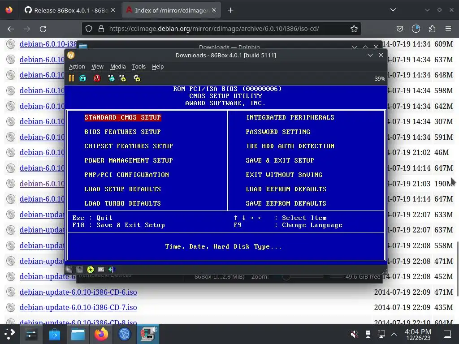Viewport: 459px width, 344px height.
Task: Select EXIT WITHOUT SAVING entry
Action: 284,175
